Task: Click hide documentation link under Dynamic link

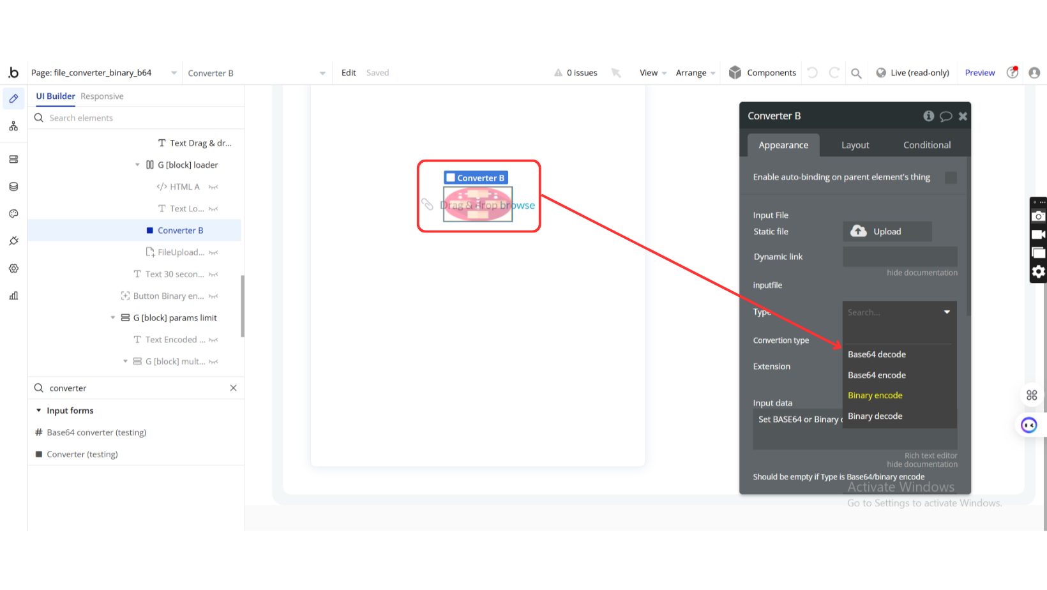Action: coord(922,273)
